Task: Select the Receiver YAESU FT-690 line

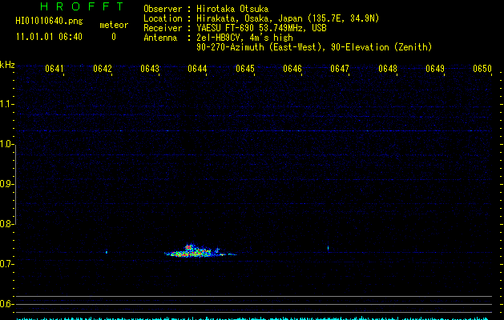Action: tap(235, 28)
